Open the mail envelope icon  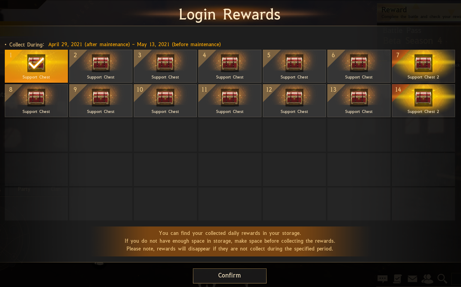[412, 279]
